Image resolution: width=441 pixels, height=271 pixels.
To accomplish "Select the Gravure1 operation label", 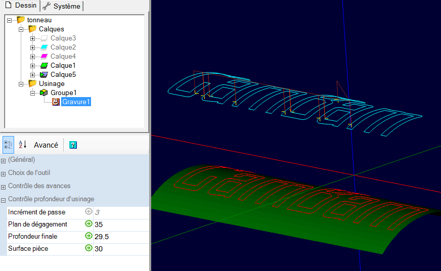I will tap(76, 102).
